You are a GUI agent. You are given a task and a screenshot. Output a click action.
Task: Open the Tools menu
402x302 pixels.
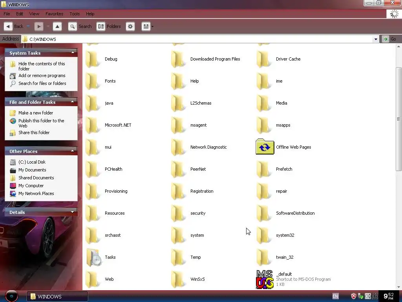click(x=75, y=14)
